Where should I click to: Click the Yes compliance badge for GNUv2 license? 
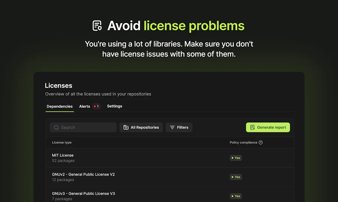coord(236,177)
